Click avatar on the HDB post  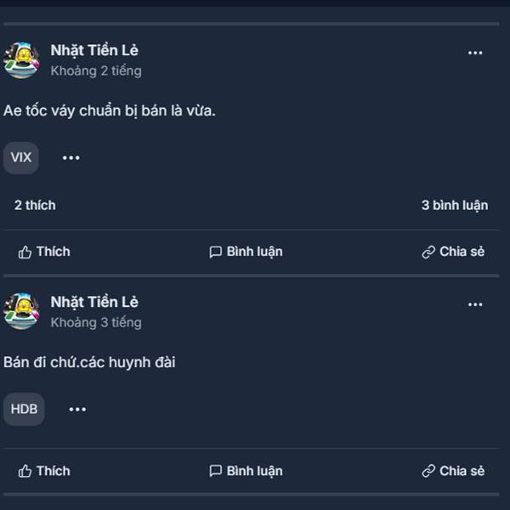click(21, 312)
